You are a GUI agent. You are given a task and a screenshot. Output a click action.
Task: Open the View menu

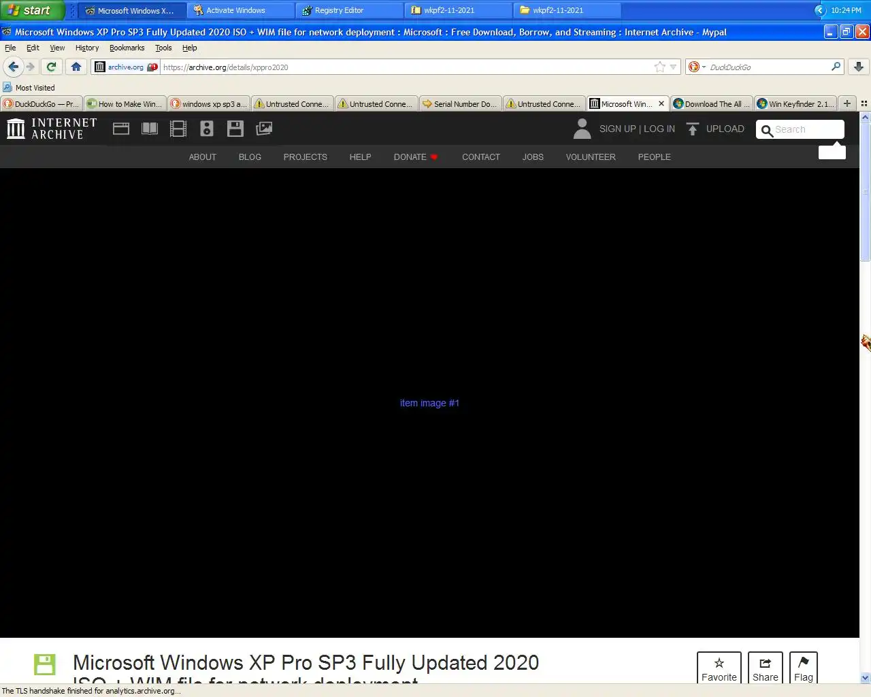[57, 48]
